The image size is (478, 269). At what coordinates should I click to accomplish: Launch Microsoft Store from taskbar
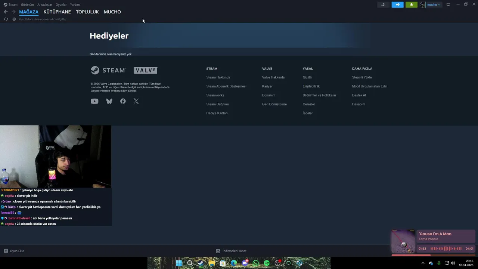tap(223, 263)
